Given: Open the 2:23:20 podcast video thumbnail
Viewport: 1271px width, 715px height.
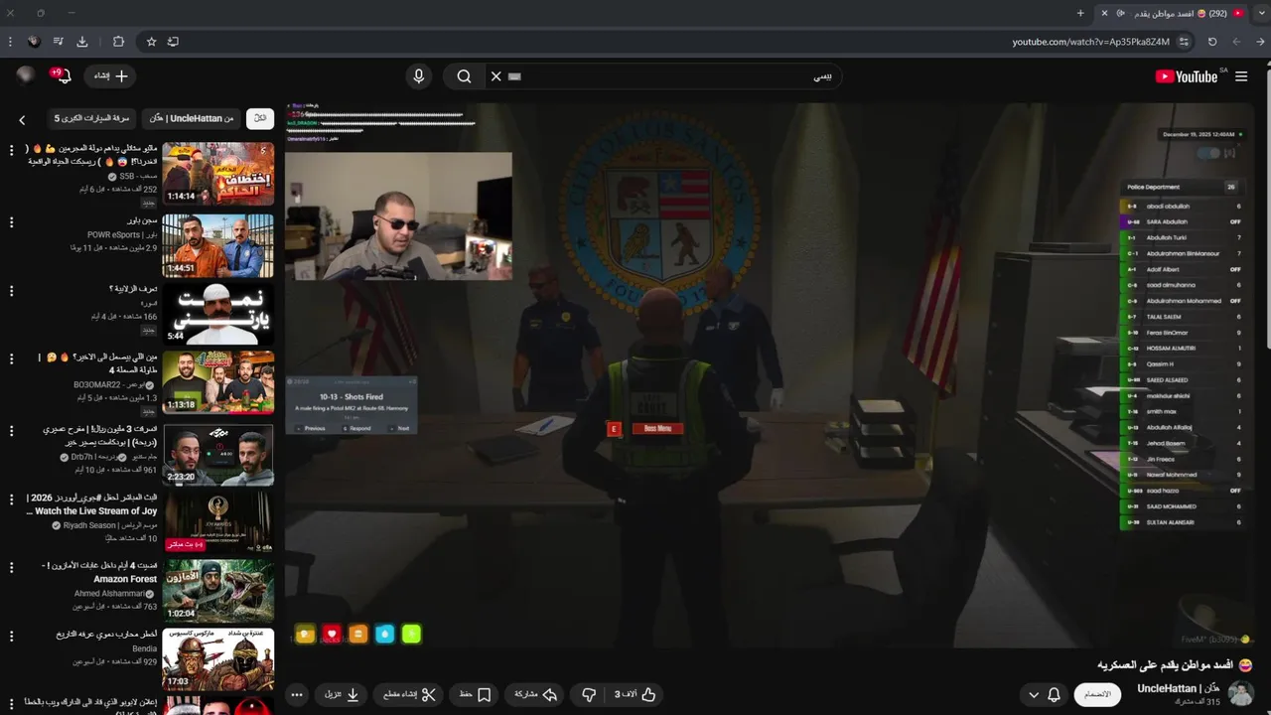Looking at the screenshot, I should tap(218, 454).
